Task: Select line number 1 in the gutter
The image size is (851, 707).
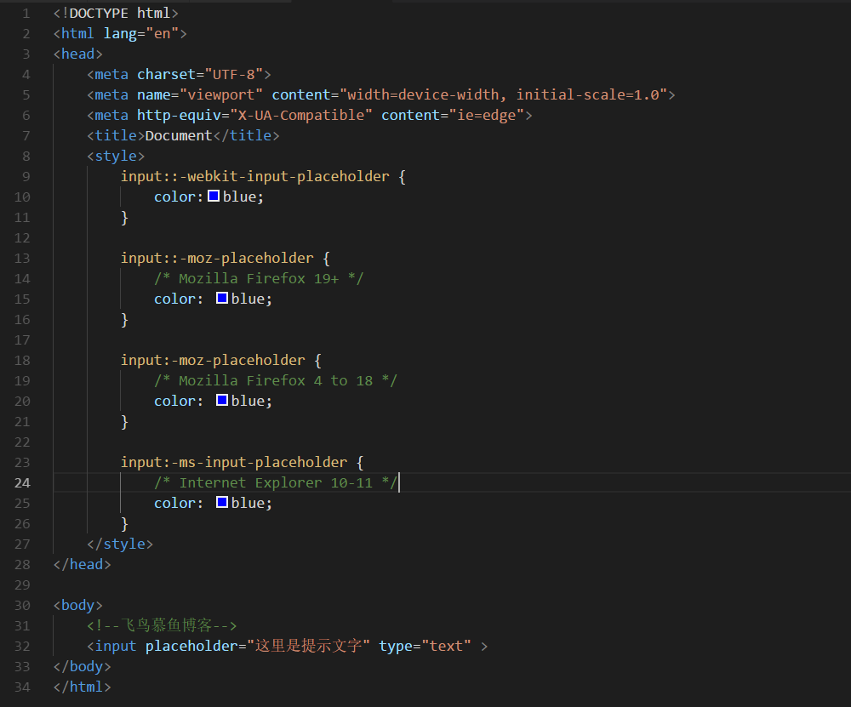Action: [x=26, y=13]
